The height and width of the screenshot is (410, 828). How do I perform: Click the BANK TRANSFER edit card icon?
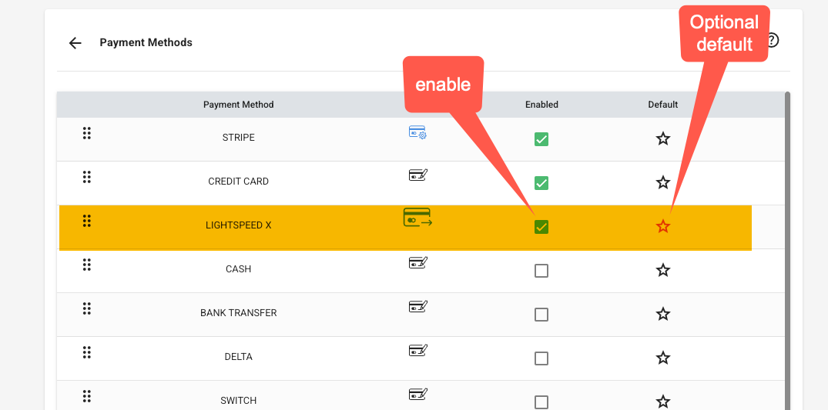coord(418,306)
